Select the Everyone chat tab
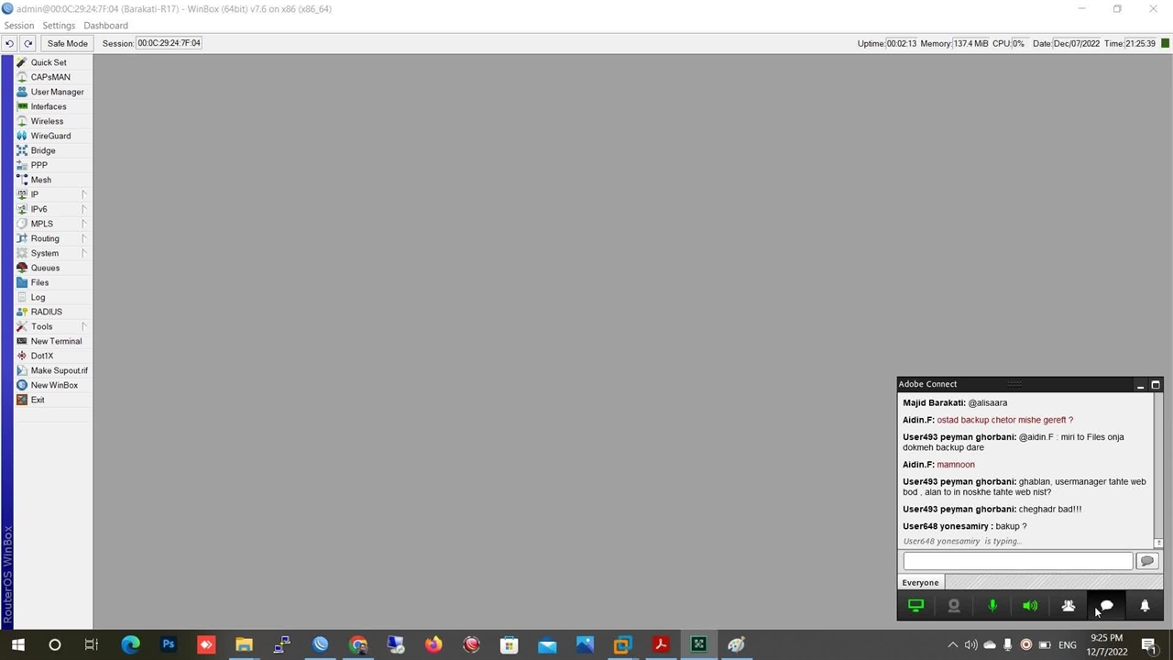The image size is (1173, 660). [x=920, y=582]
